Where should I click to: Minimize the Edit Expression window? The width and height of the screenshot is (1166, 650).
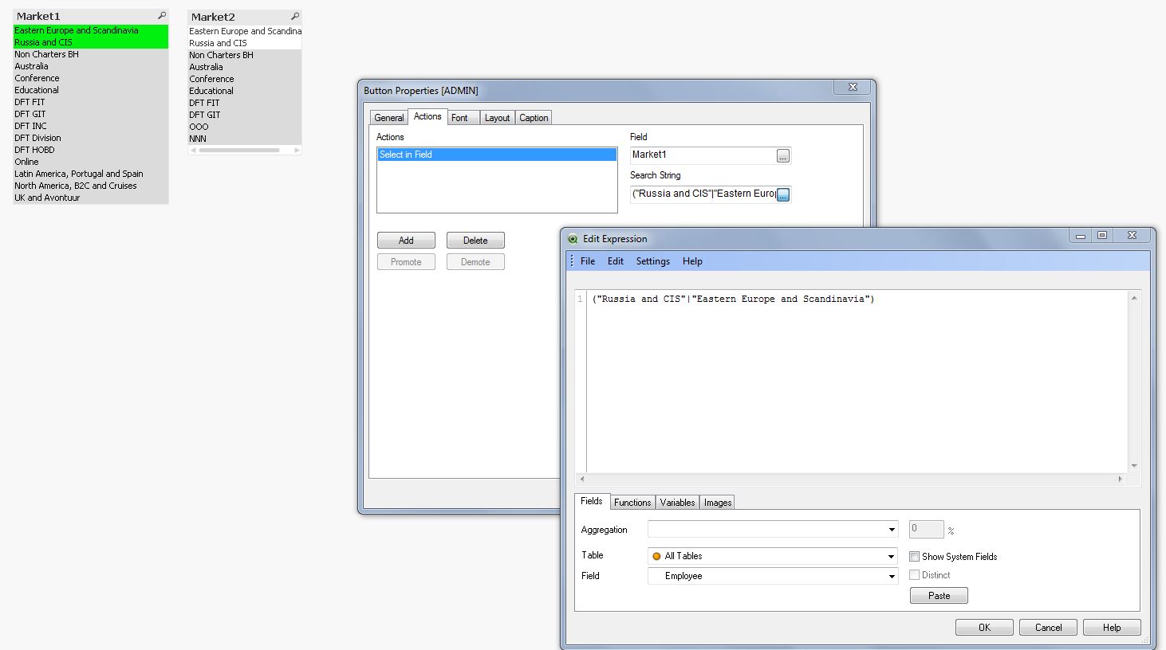pyautogui.click(x=1081, y=235)
